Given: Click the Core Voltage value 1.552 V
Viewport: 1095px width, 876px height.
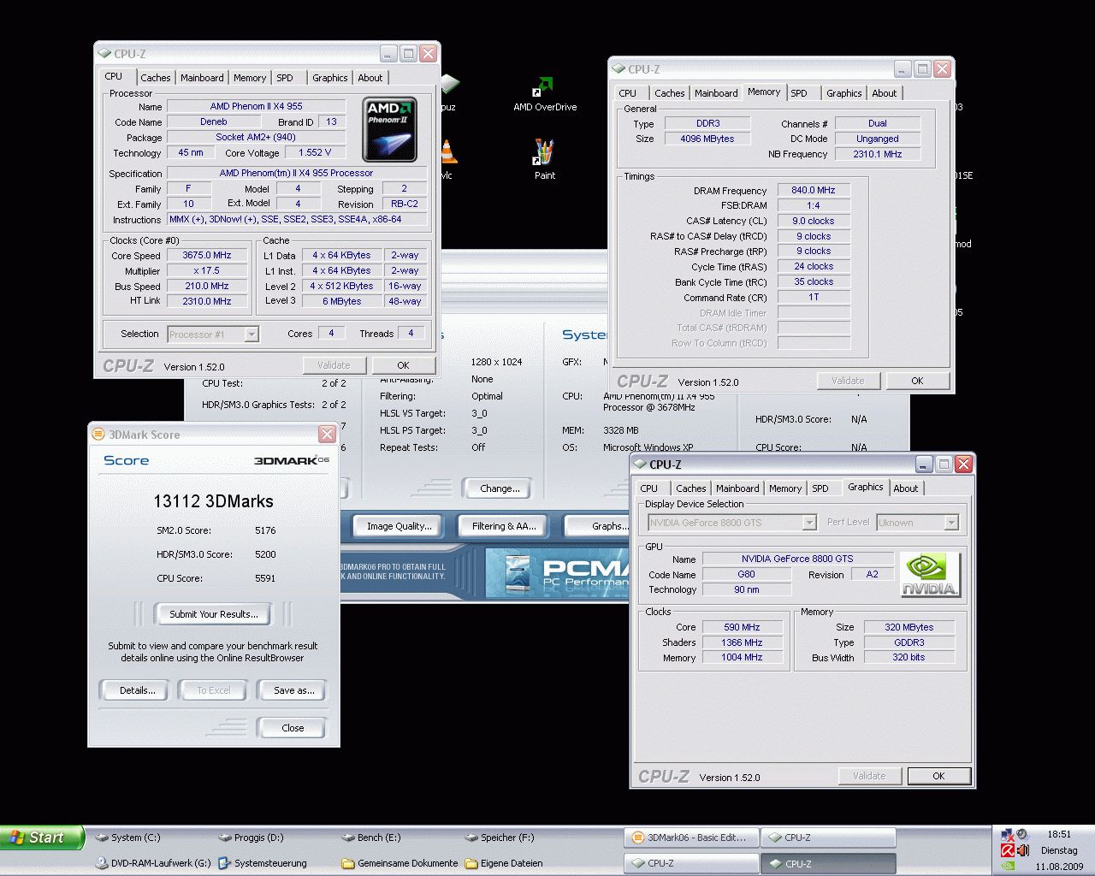Looking at the screenshot, I should coord(315,152).
